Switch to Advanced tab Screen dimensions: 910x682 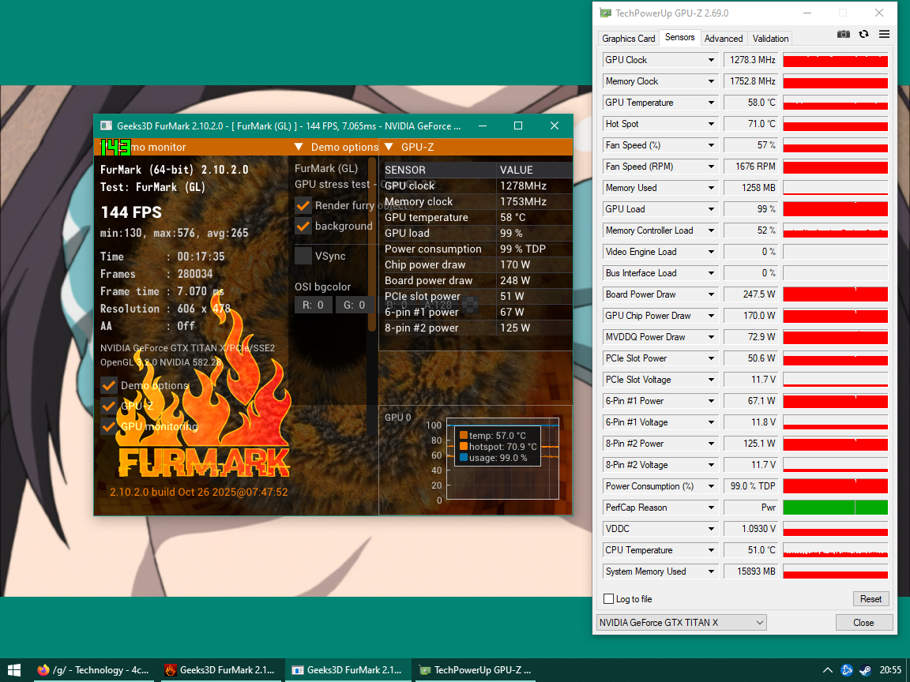(723, 38)
